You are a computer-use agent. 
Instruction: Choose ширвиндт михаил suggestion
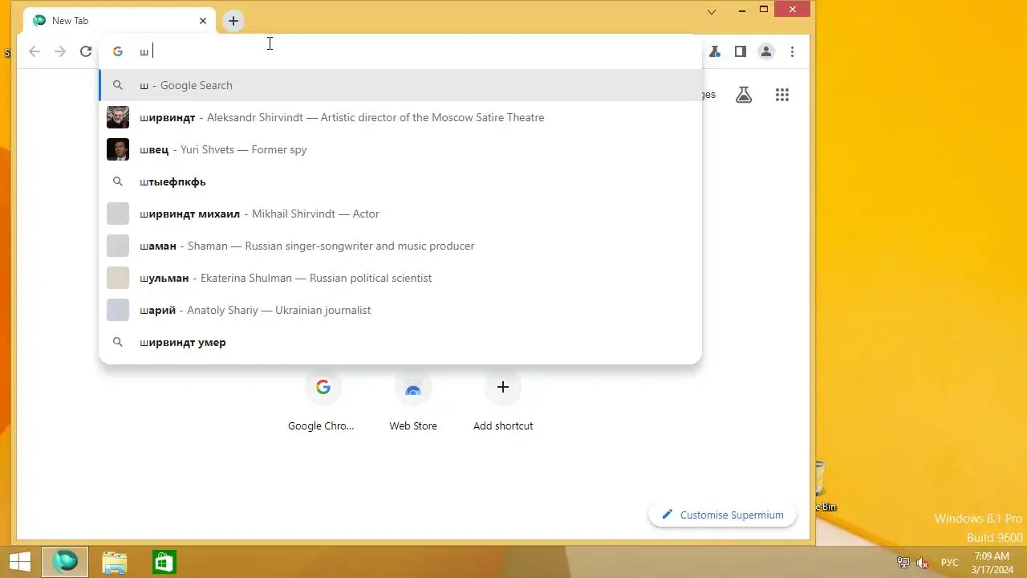point(400,214)
